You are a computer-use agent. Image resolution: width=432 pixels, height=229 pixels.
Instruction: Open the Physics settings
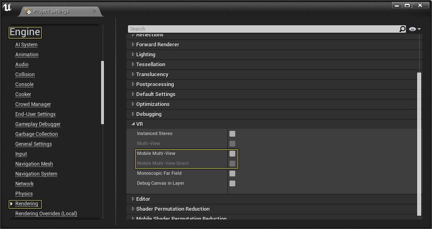pyautogui.click(x=24, y=193)
